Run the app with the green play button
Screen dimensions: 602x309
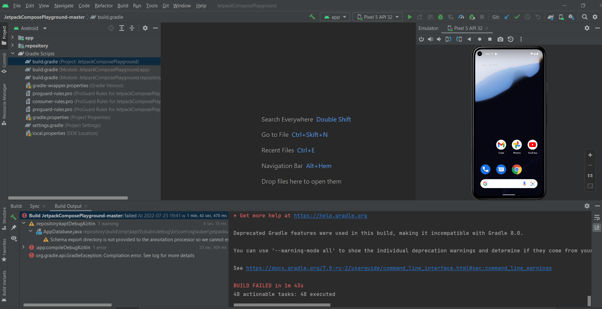410,17
